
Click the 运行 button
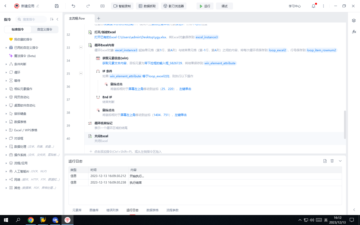pos(205,6)
